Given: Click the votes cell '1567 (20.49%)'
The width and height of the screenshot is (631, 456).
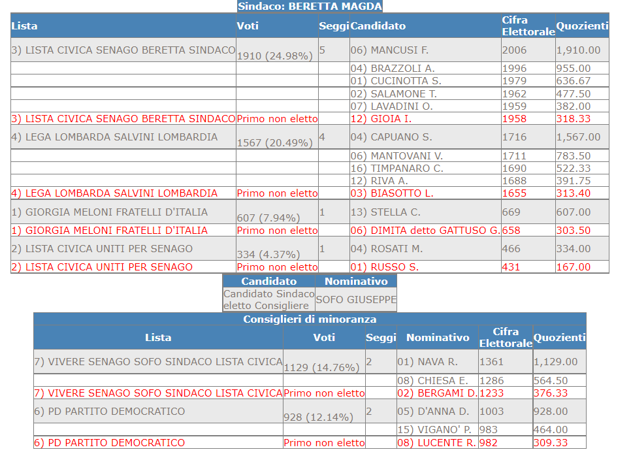Looking at the screenshot, I should [x=274, y=143].
